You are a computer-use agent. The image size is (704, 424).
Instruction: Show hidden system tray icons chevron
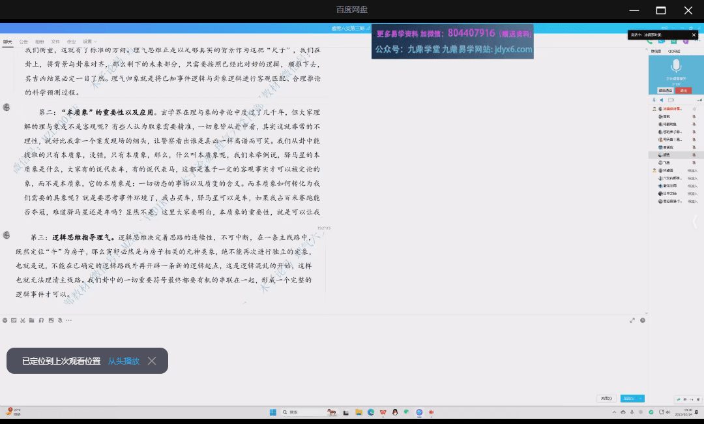614,412
